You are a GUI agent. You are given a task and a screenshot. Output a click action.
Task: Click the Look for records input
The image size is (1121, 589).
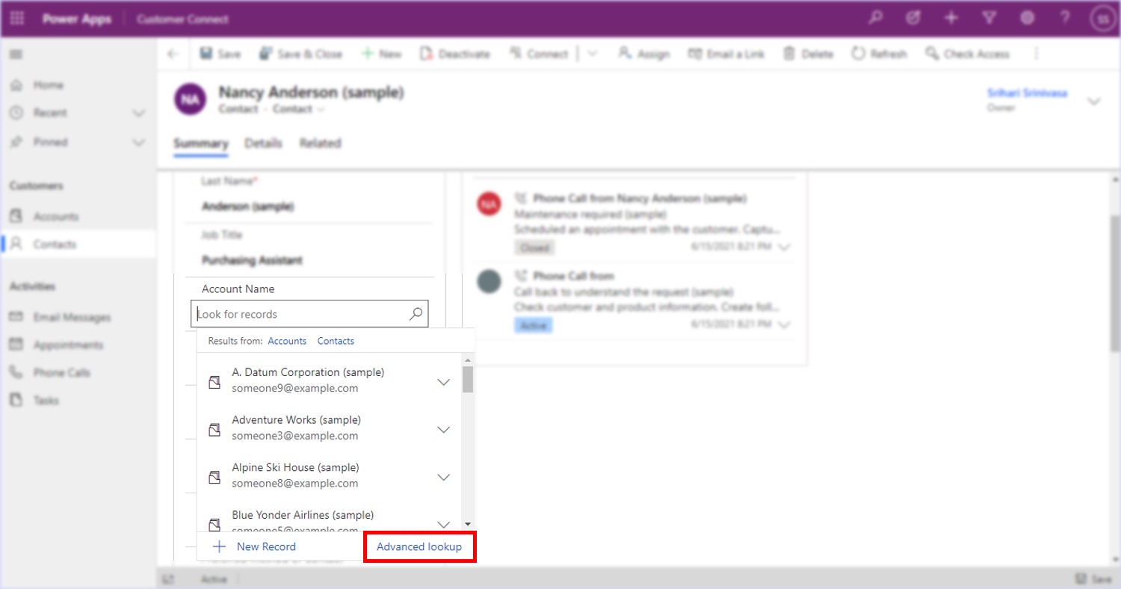click(299, 314)
